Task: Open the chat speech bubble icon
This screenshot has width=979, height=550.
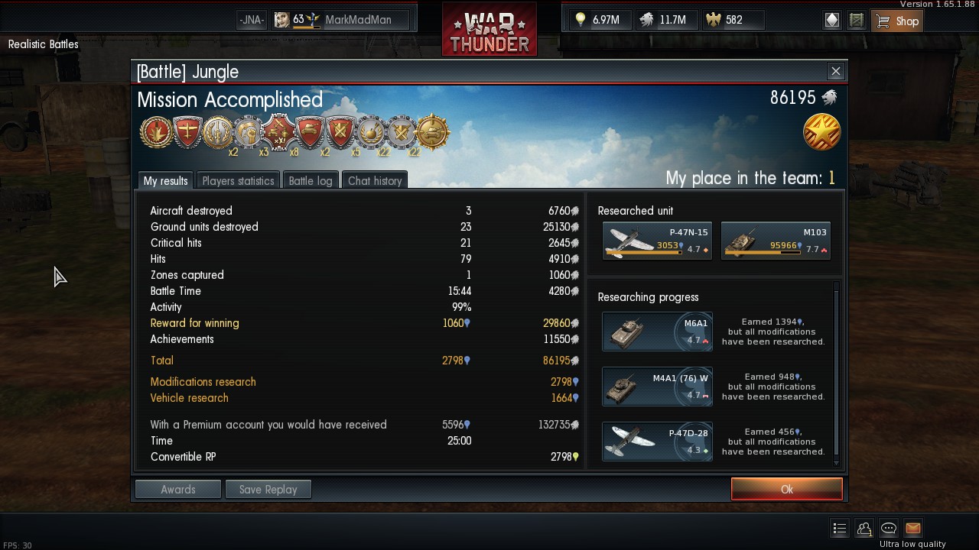Action: (889, 528)
